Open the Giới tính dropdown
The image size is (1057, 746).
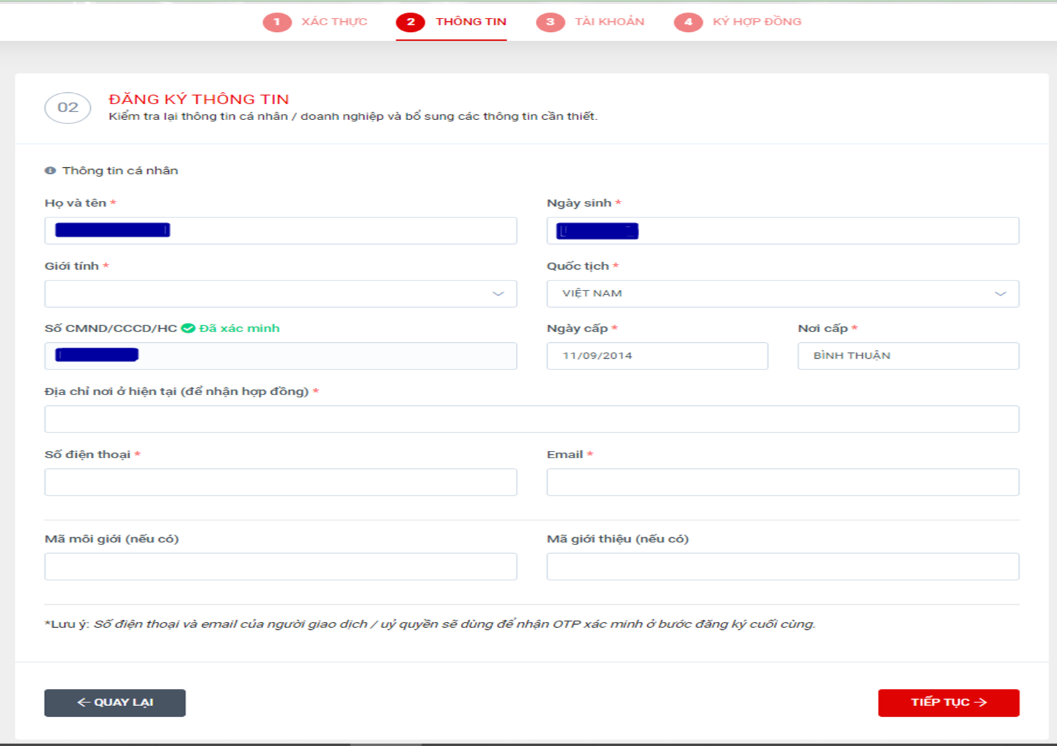[280, 294]
